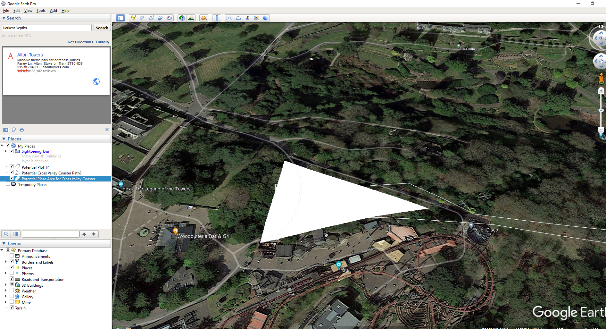606x329 pixels.
Task: Copy search result to clipboard icon
Action: coord(14,130)
